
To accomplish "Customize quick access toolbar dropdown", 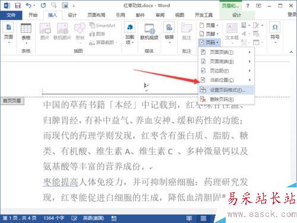I will click(74, 6).
